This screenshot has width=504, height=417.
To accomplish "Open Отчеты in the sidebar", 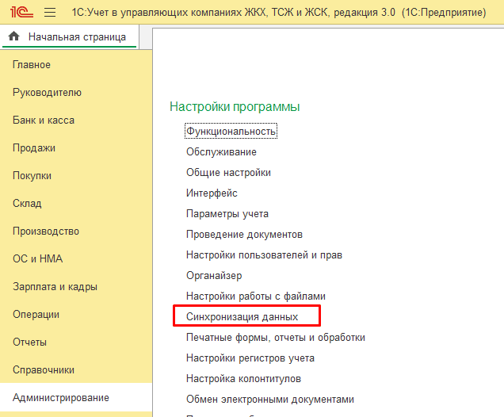I will pyautogui.click(x=29, y=342).
